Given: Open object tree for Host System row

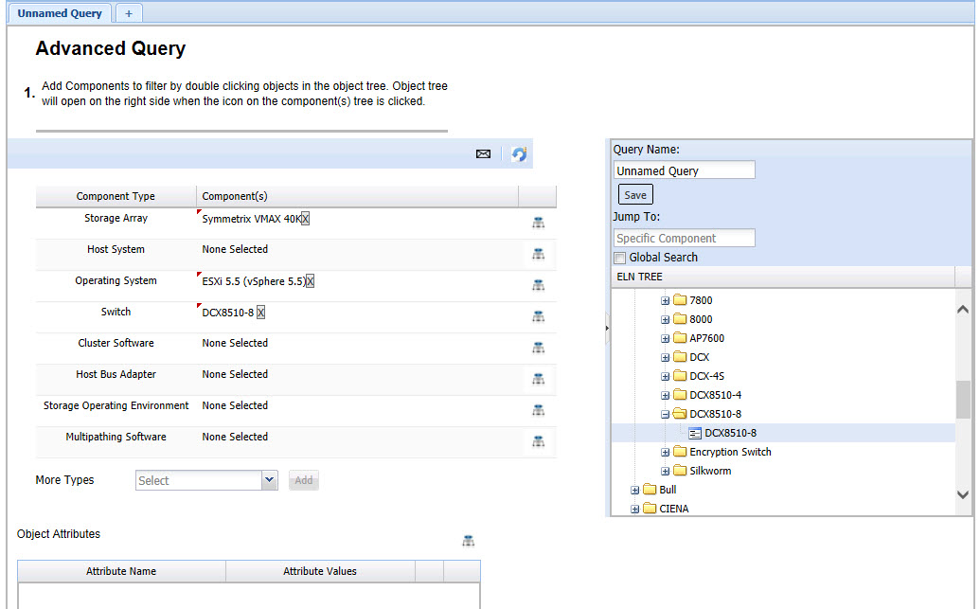Looking at the screenshot, I should tap(538, 254).
